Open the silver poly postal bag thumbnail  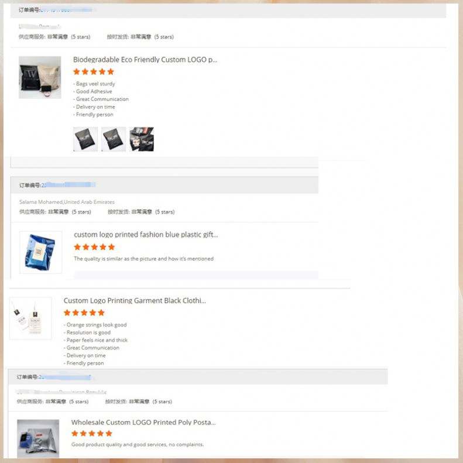pyautogui.click(x=38, y=438)
